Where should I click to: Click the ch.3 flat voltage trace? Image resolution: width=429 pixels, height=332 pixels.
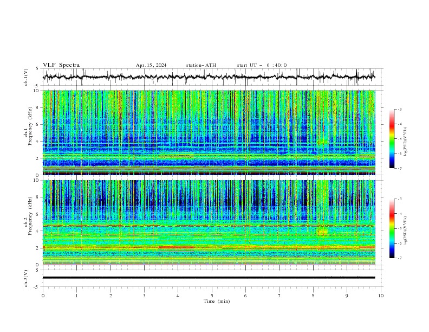coord(209,278)
